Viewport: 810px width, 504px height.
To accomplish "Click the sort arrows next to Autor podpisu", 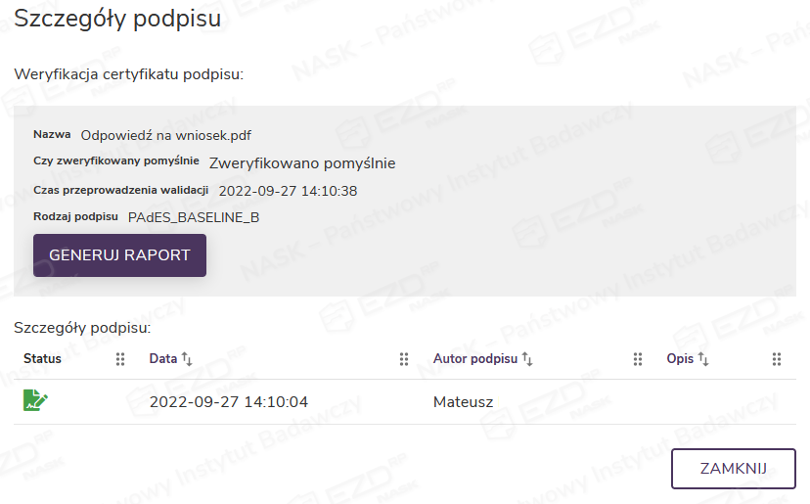I will [x=527, y=359].
